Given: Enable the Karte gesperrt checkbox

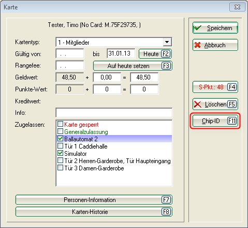Looking at the screenshot, I should [x=60, y=124].
